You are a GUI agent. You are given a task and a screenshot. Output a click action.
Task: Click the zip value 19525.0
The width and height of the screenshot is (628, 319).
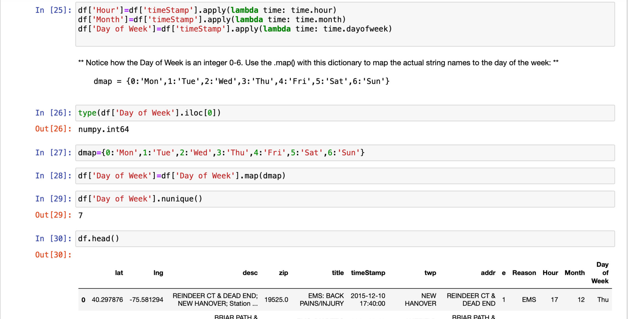(276, 300)
